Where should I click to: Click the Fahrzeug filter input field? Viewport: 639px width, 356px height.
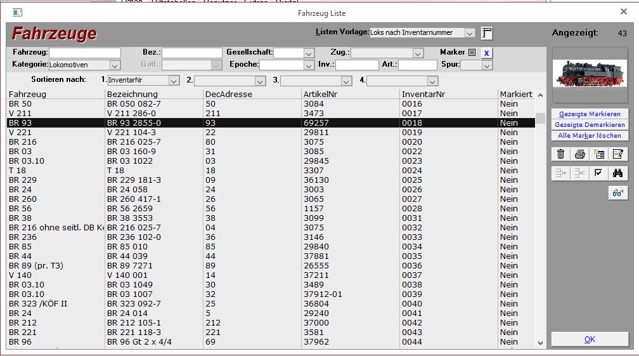(x=85, y=53)
